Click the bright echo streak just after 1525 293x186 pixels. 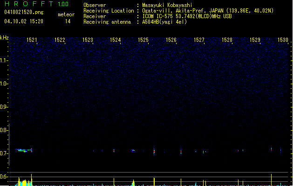coord(154,151)
